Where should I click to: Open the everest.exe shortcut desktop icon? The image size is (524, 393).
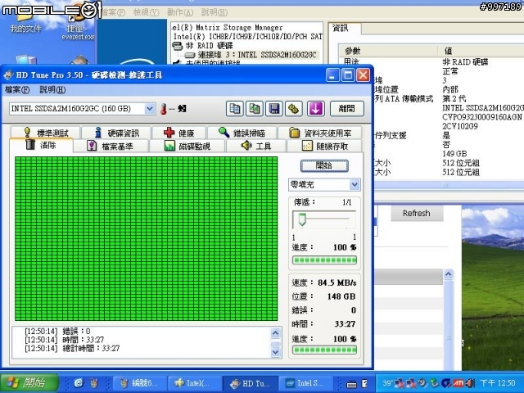point(78,24)
